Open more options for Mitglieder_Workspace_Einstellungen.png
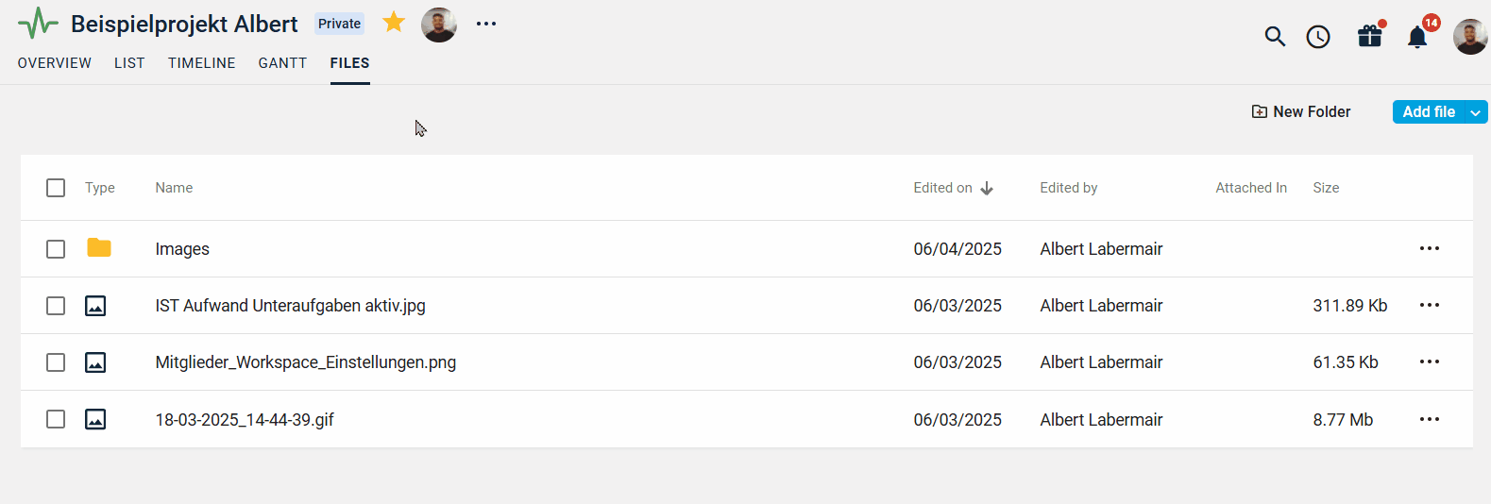Screen dimensions: 1491x504 click(1430, 361)
